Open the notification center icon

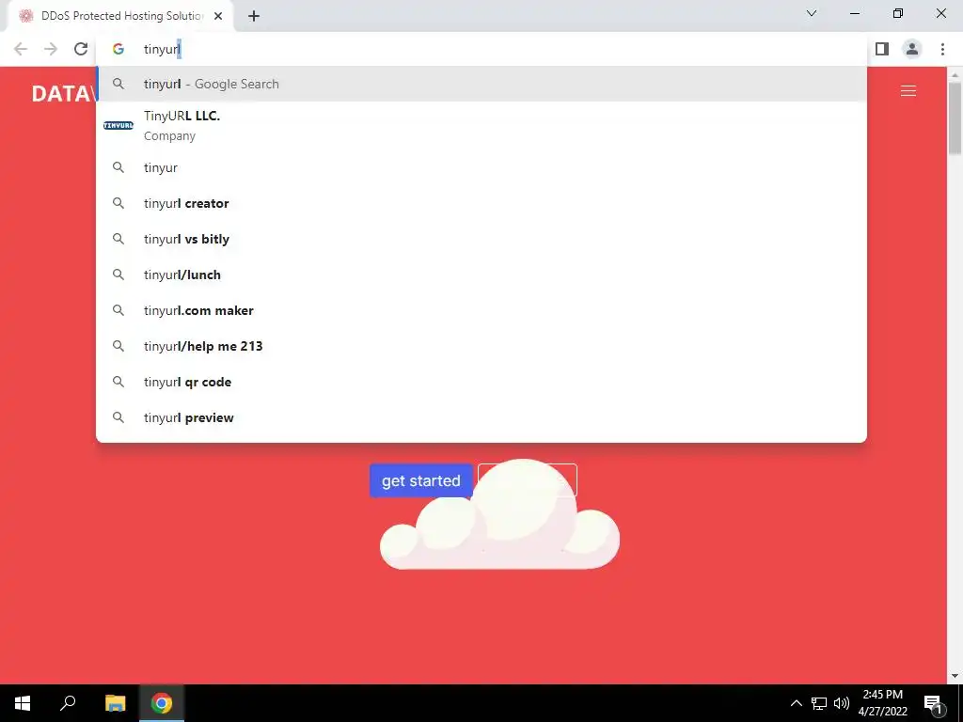934,703
